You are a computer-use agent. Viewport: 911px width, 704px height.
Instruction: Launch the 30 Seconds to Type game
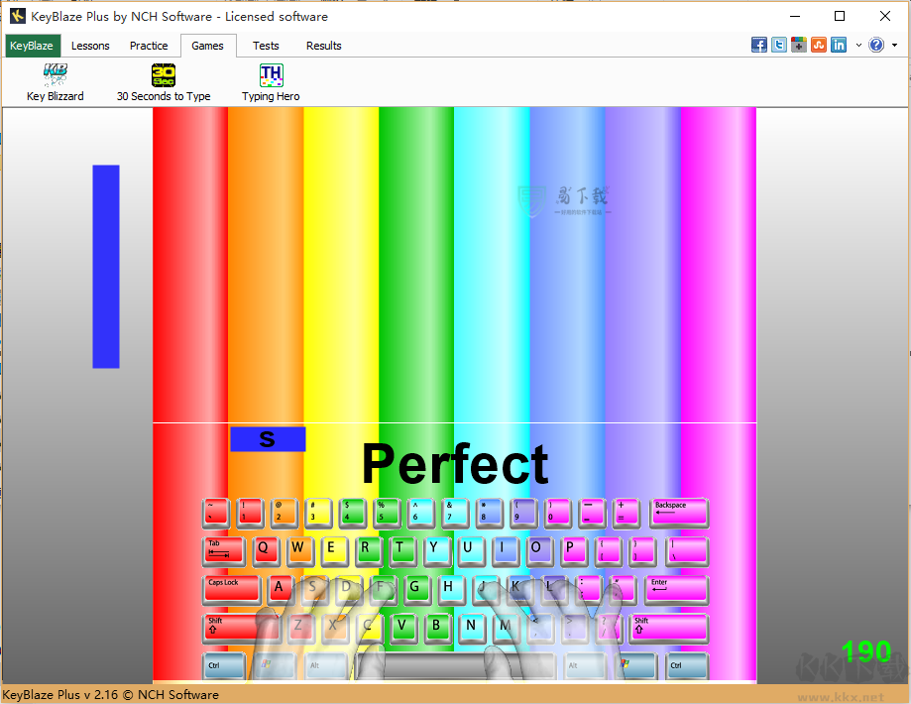[163, 79]
